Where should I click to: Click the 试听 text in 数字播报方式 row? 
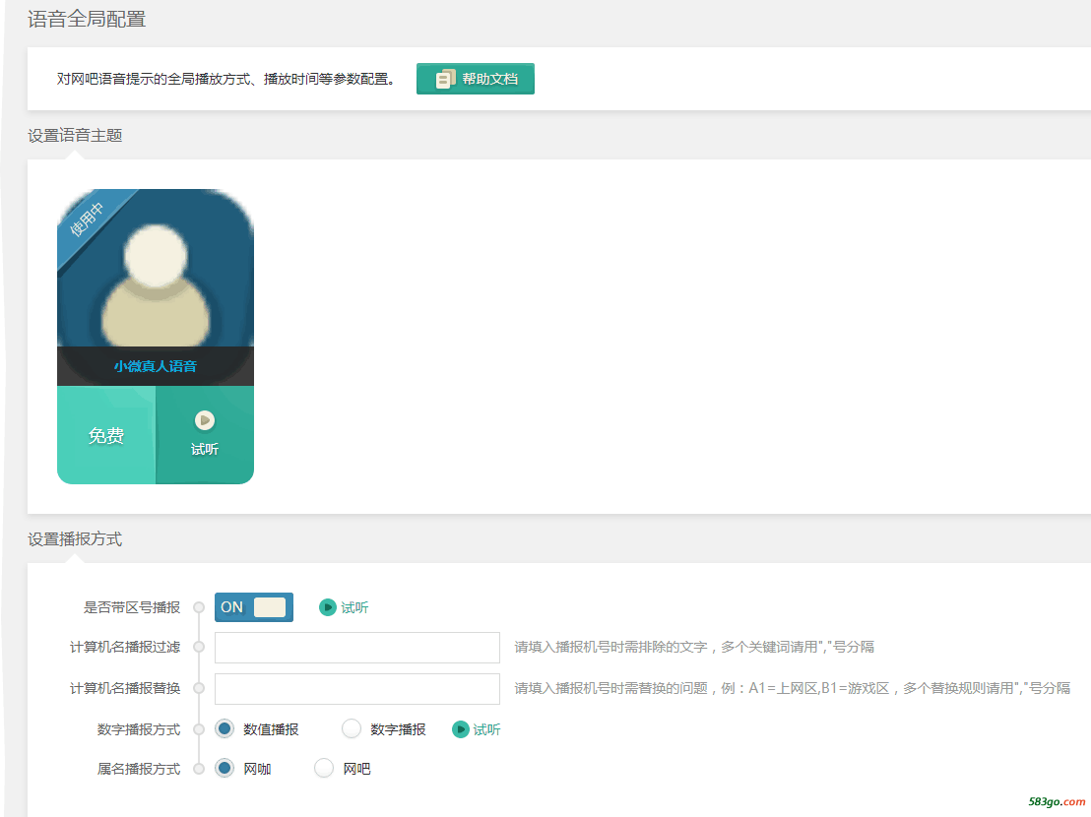tap(487, 729)
